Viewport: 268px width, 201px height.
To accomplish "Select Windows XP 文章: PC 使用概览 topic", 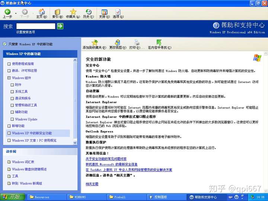I will point(34,140).
